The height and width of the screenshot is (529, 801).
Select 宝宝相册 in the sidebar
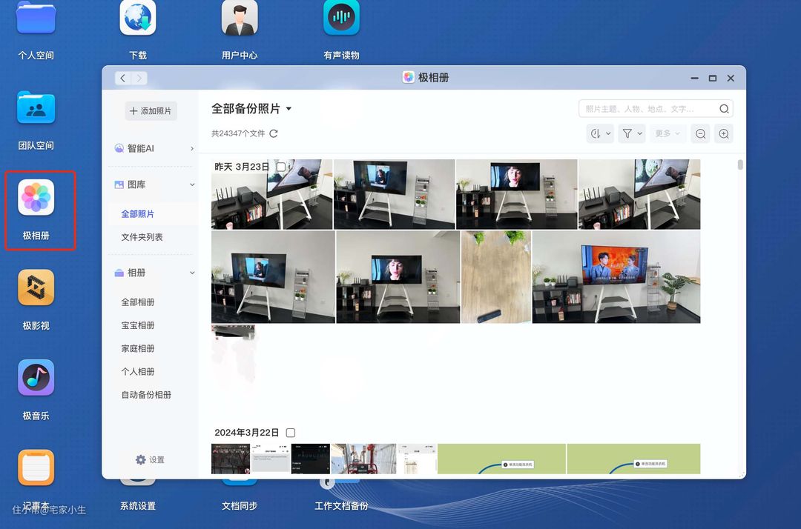pos(138,325)
